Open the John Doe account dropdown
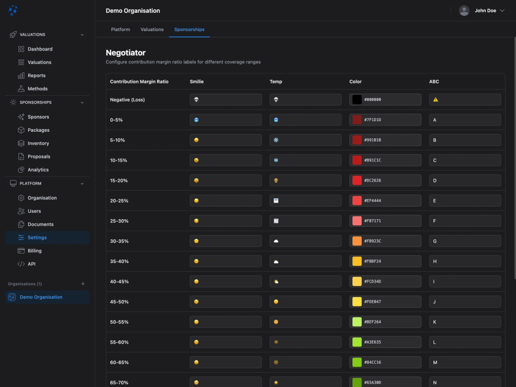Image resolution: width=516 pixels, height=387 pixels. pyautogui.click(x=482, y=10)
